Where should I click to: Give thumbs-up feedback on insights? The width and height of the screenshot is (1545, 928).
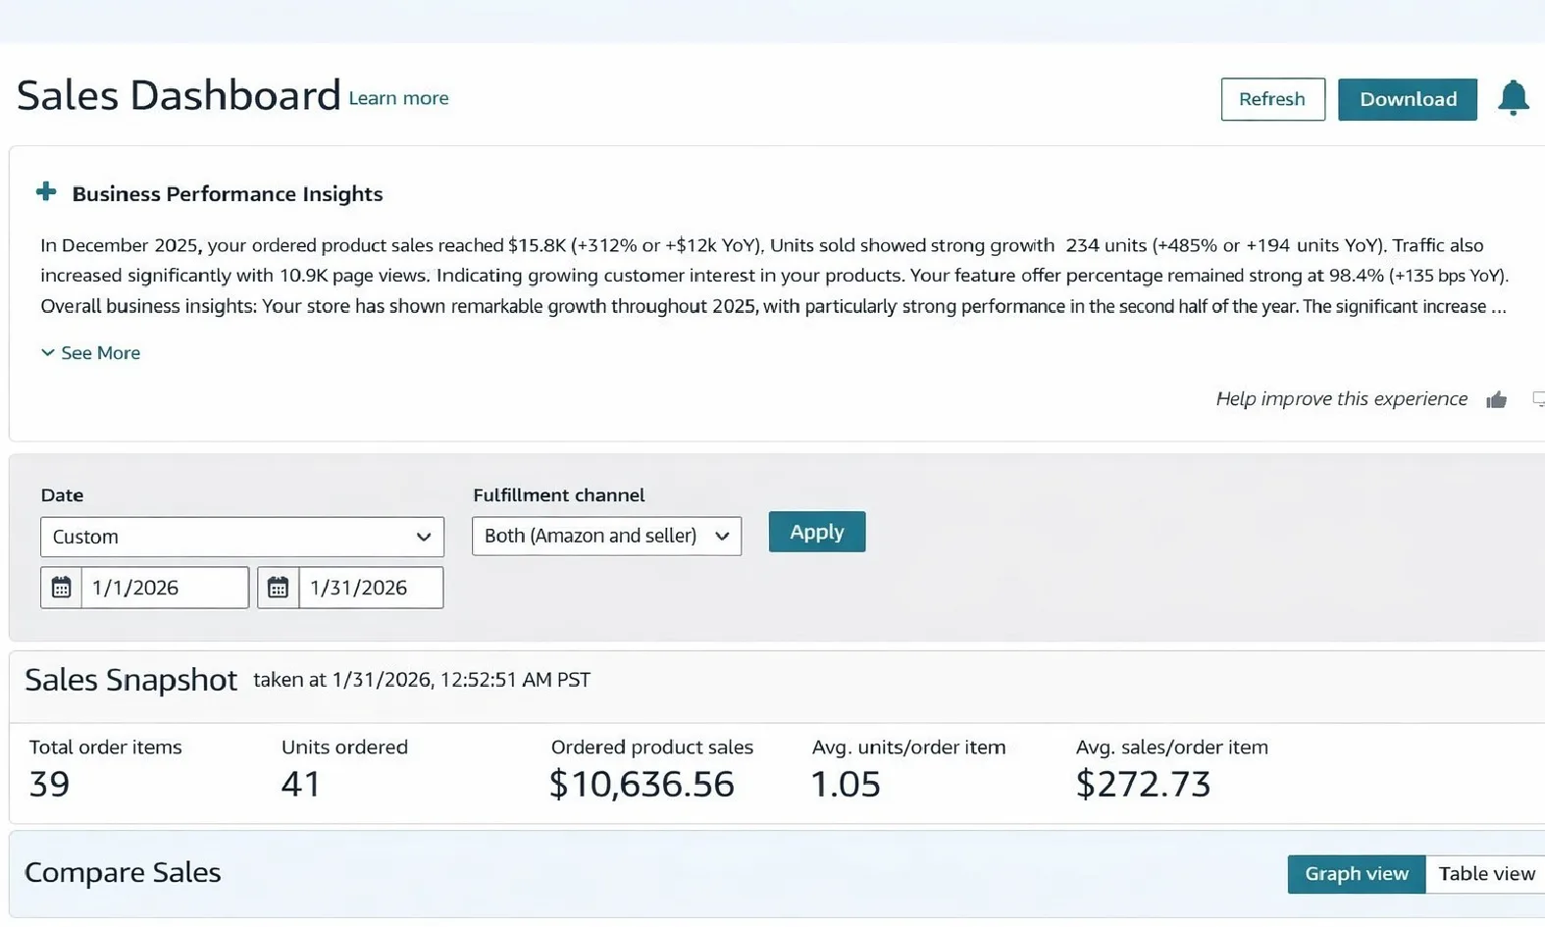tap(1496, 399)
